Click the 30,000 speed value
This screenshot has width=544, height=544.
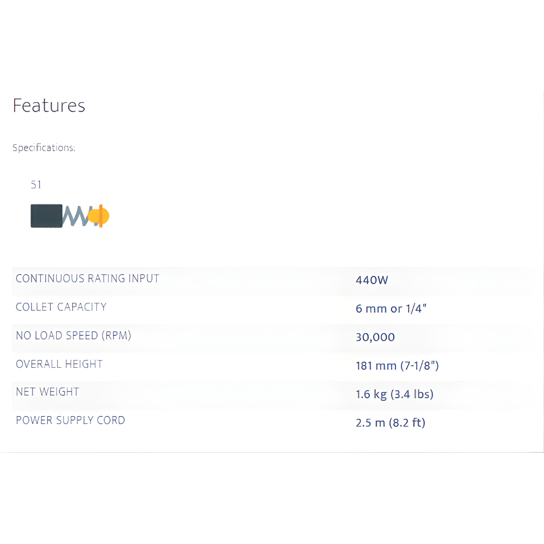[375, 337]
